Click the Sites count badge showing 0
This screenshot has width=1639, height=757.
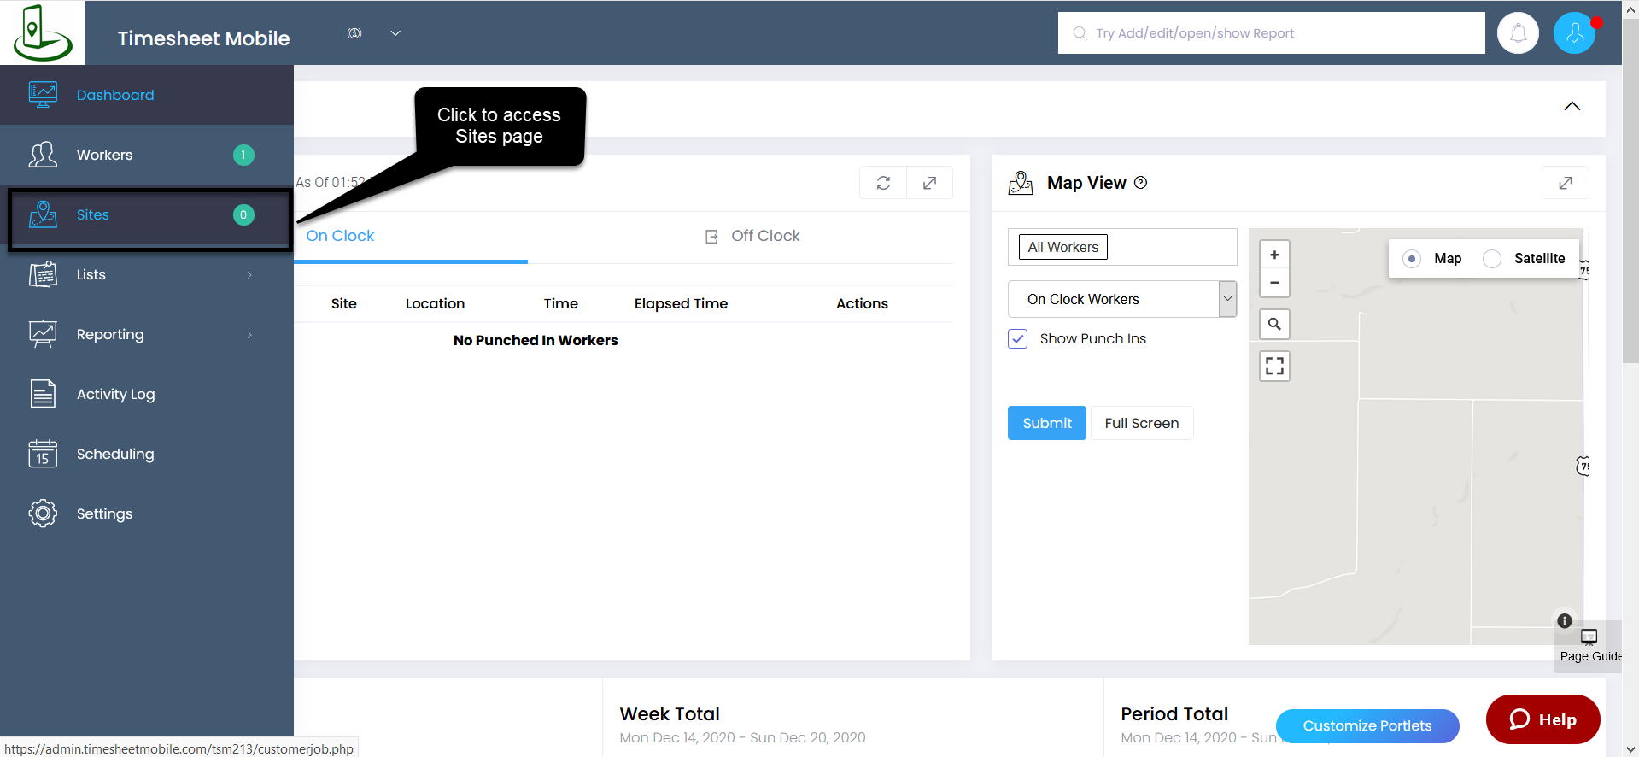coord(243,214)
